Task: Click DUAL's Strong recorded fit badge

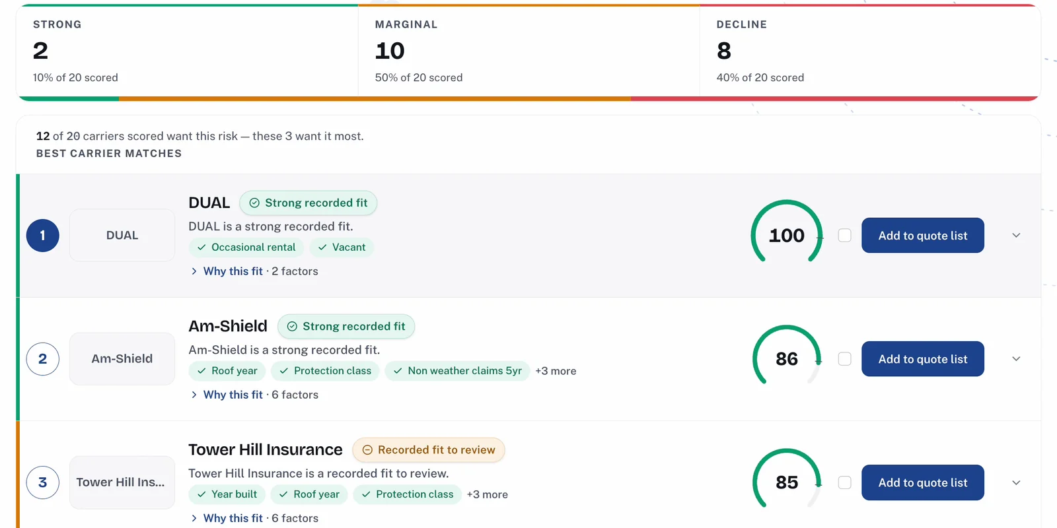Action: click(x=309, y=203)
